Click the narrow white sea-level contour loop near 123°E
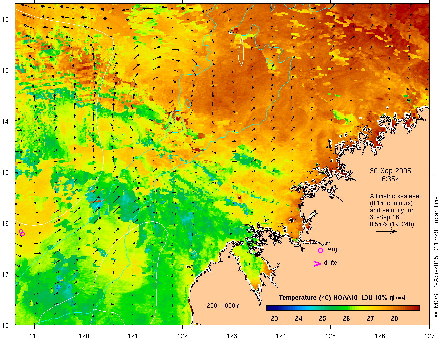Viewport: 440px width, 340px height. pyautogui.click(x=241, y=51)
